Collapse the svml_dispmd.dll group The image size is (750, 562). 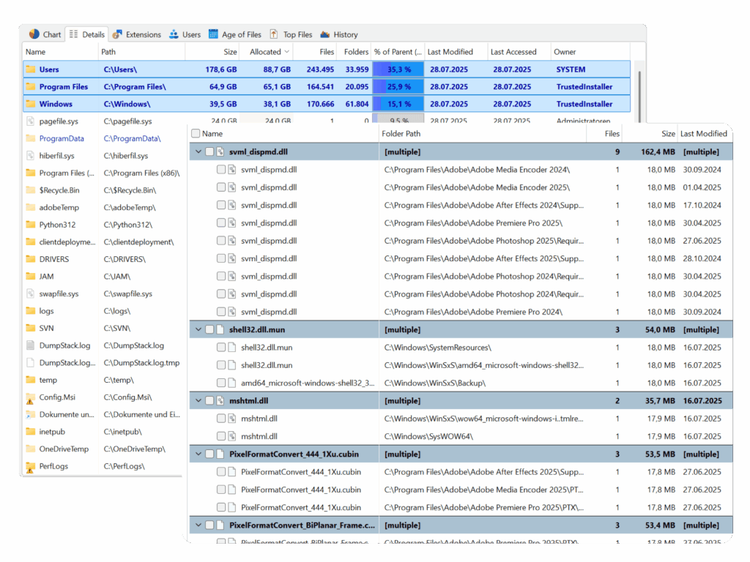click(198, 151)
